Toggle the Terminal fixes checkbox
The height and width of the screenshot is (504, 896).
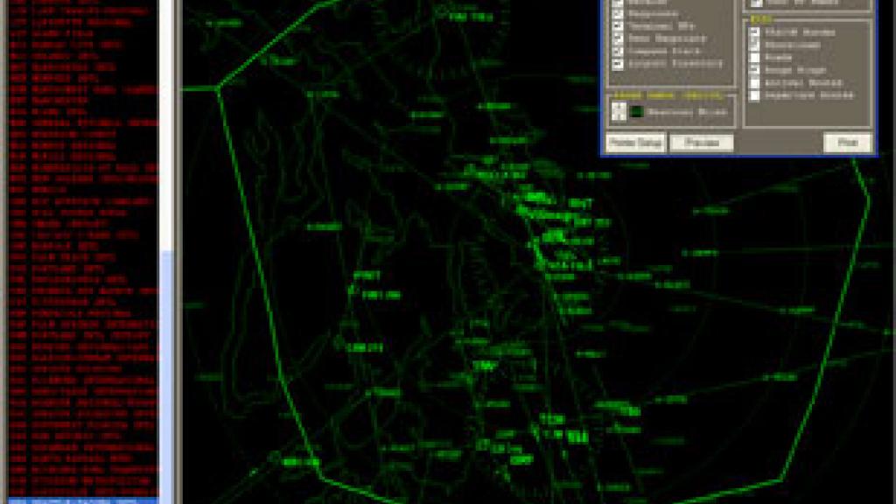click(619, 24)
